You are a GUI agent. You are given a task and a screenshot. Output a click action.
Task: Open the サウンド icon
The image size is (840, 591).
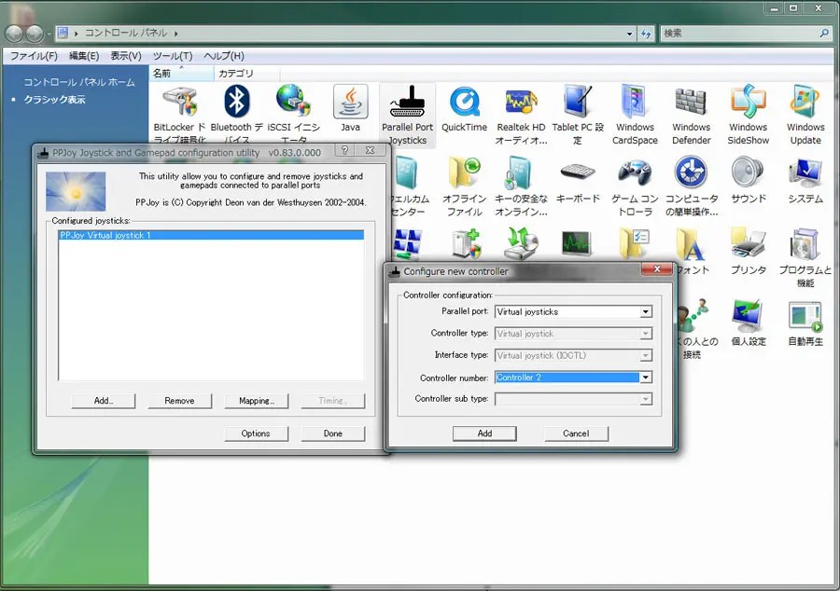pos(748,182)
